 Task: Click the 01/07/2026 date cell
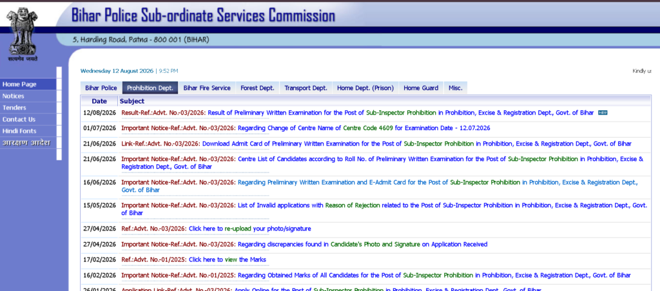(99, 128)
